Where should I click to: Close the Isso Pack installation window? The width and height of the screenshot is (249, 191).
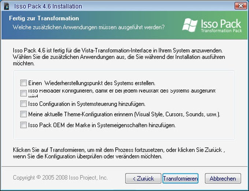(x=241, y=6)
